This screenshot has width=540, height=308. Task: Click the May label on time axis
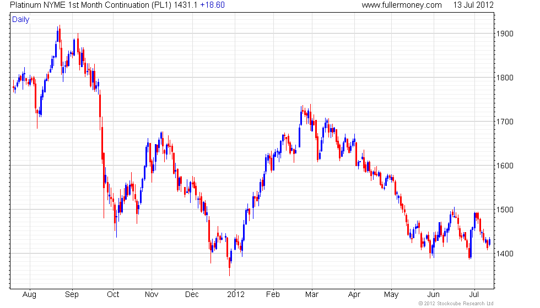point(391,295)
